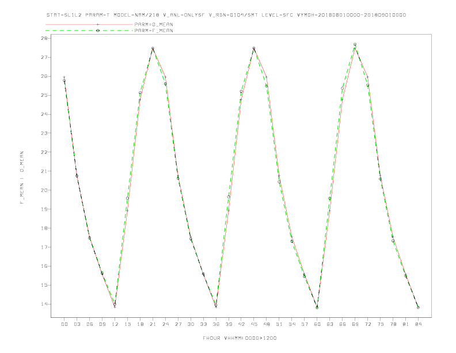Click the peak data marker at forecast hour 45

click(254, 48)
